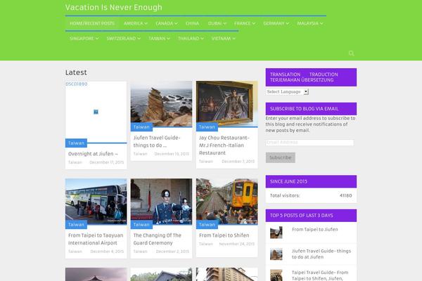Open sidebar Jiufen Travel Guide top post
Screen dimensions: 422x281
click(321, 254)
